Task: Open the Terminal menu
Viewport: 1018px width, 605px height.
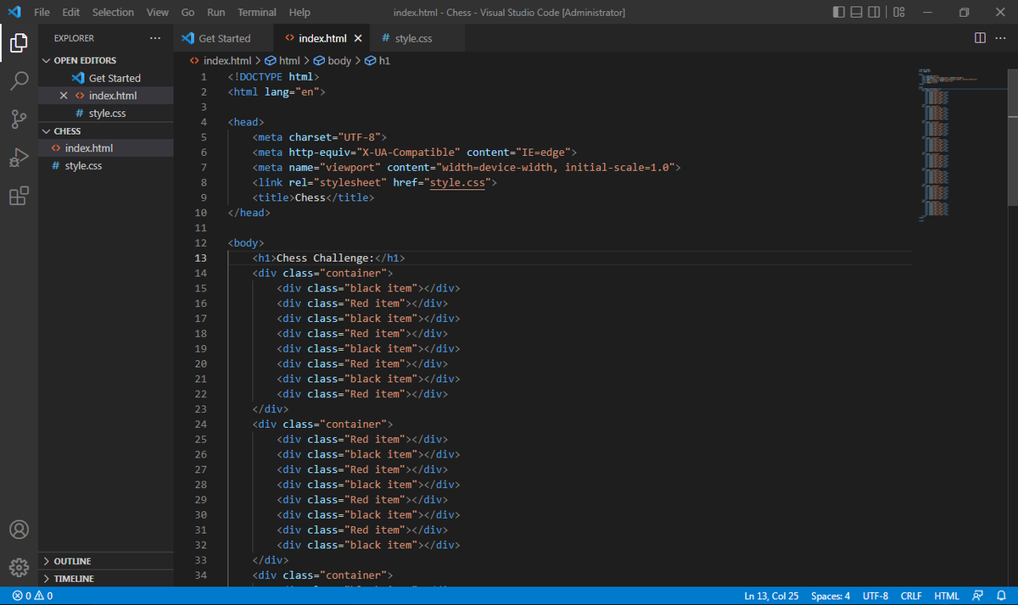Action: click(257, 12)
